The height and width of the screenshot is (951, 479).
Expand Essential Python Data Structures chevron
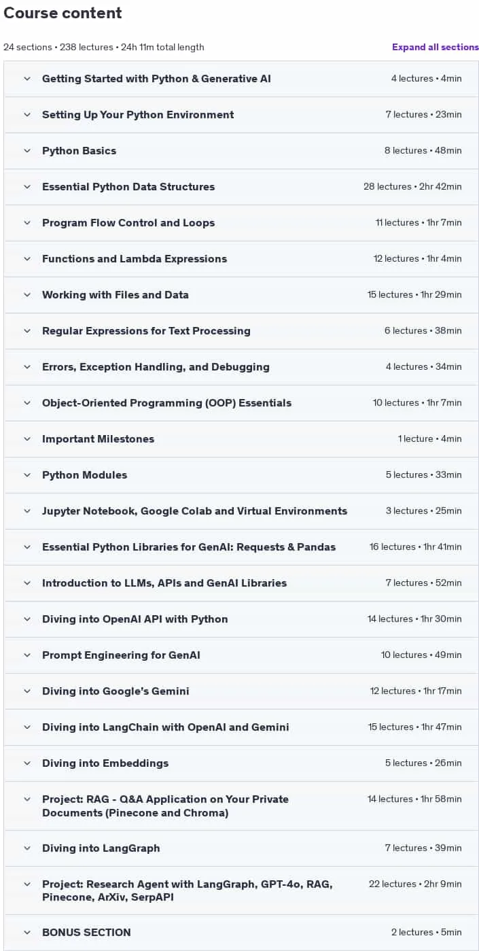(x=27, y=187)
